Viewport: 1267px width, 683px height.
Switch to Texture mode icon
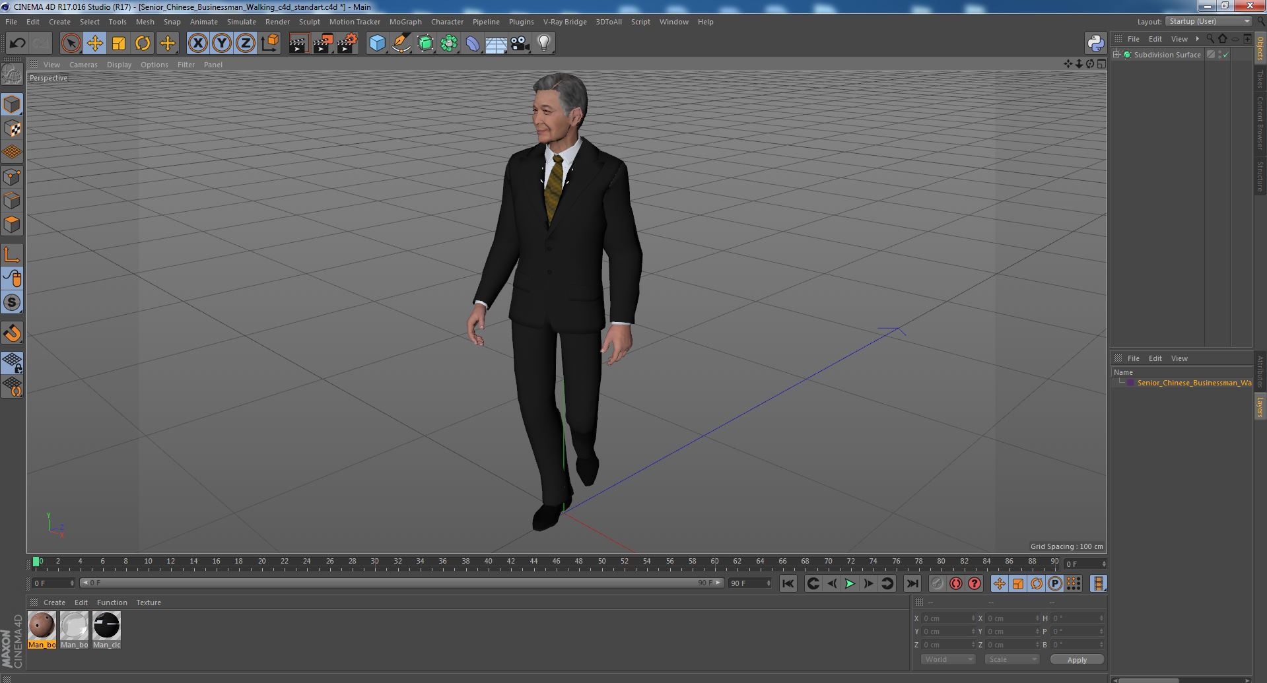coord(12,129)
